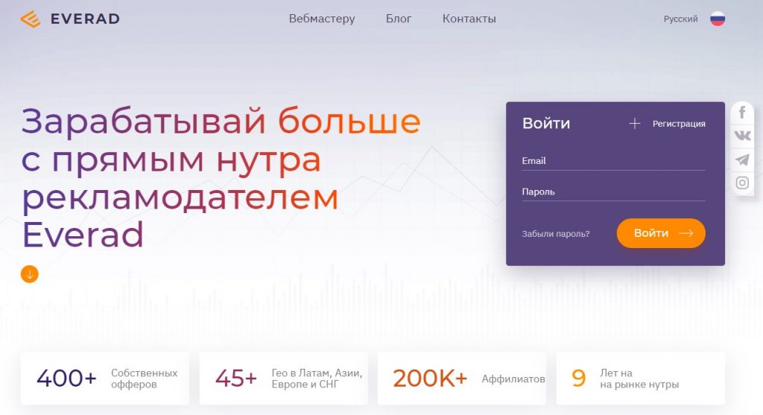Switch to the Регистрация form
763x415 pixels.
coord(679,124)
